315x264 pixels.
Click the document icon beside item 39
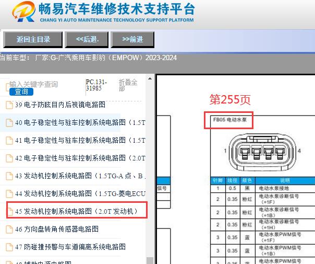(9, 105)
